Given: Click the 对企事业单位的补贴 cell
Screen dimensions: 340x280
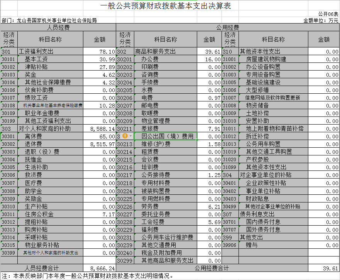Looking at the screenshot, I should (x=273, y=175).
